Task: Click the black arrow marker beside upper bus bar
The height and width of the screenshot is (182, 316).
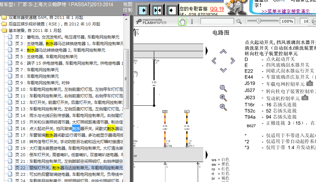Action: pos(206,50)
